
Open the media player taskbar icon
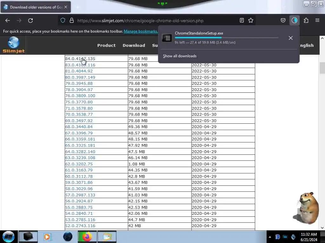[47, 237]
